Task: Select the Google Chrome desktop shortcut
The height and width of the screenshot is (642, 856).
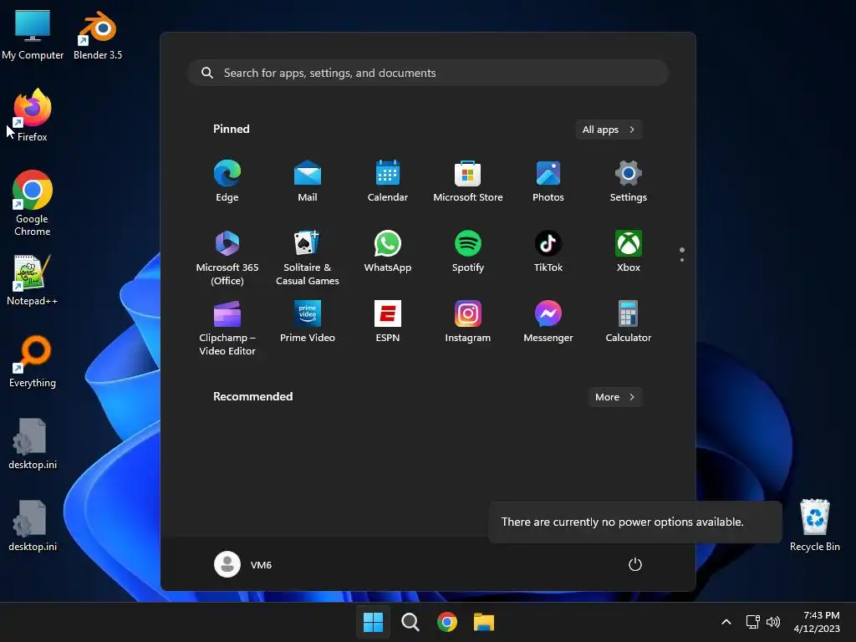Action: (33, 202)
